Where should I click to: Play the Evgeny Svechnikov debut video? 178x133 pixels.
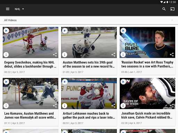point(6,31)
